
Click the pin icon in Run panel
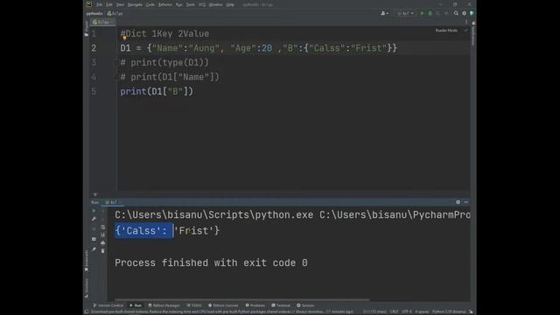pyautogui.click(x=94, y=249)
